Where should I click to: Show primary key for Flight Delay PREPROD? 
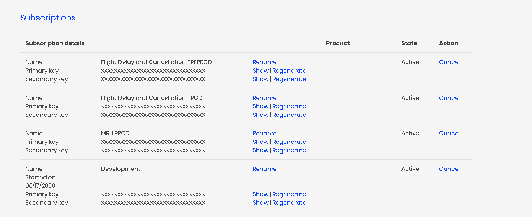coord(260,71)
